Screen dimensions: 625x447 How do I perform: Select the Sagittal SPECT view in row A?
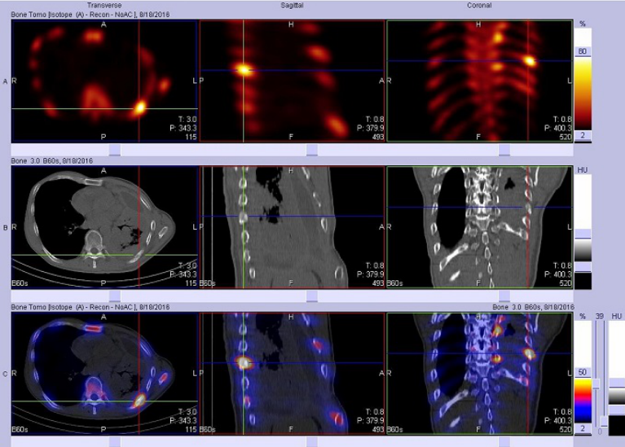pyautogui.click(x=291, y=81)
